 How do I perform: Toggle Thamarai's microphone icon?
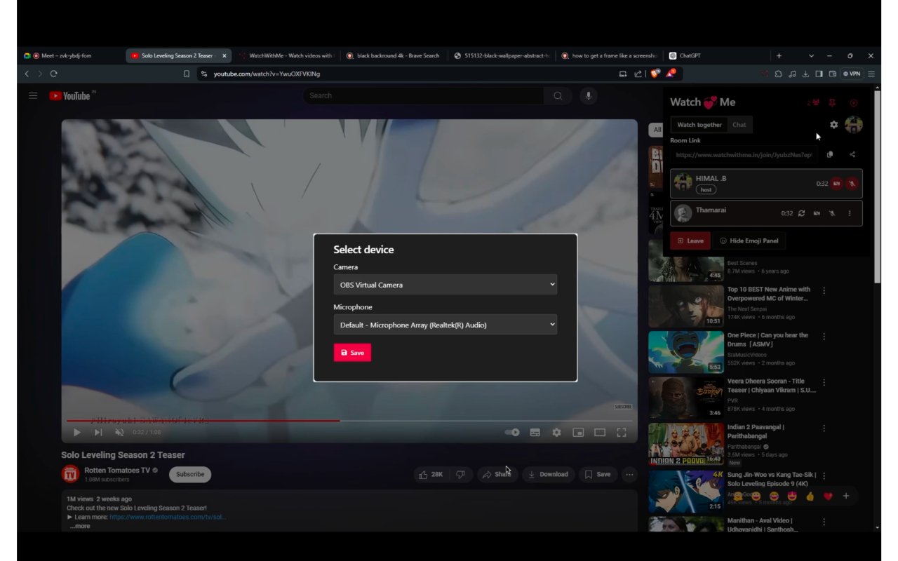pyautogui.click(x=832, y=213)
